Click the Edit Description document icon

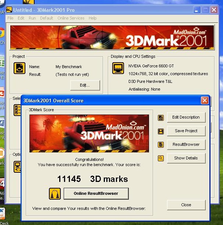(x=160, y=118)
